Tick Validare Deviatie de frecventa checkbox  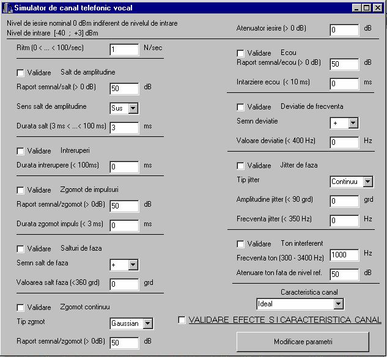tap(240, 107)
